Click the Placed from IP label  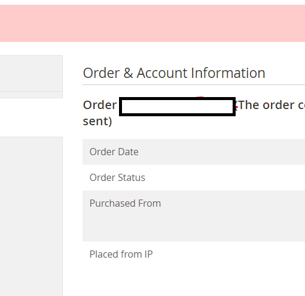tap(121, 254)
